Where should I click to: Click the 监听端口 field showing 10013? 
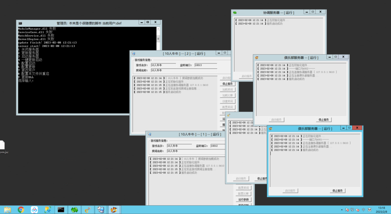(205, 65)
